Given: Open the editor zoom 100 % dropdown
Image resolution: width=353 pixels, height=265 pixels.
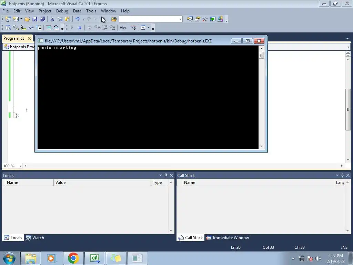Looking at the screenshot, I should tap(20, 166).
